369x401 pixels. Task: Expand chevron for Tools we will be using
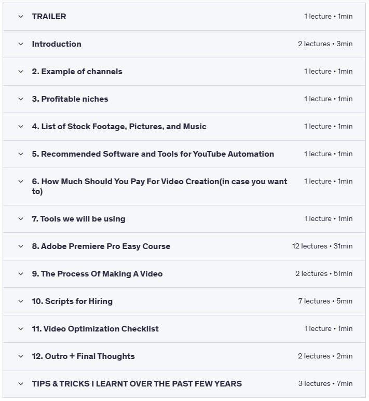21,219
